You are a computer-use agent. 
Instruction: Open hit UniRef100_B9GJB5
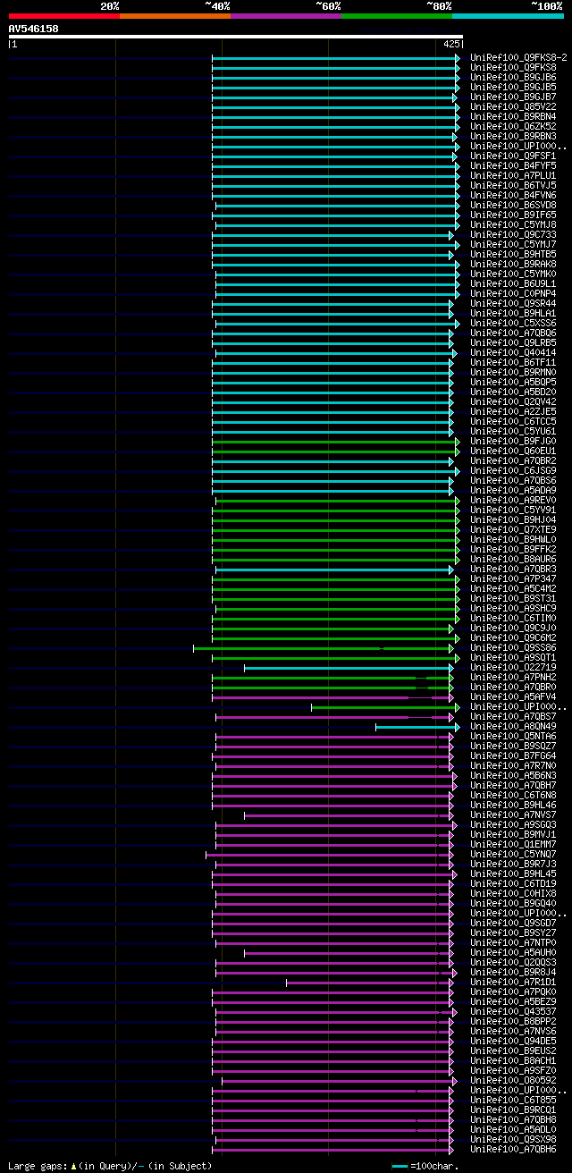[514, 87]
